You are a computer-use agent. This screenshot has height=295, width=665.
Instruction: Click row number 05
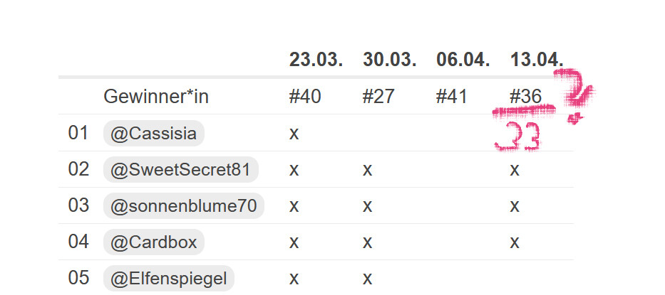78,279
